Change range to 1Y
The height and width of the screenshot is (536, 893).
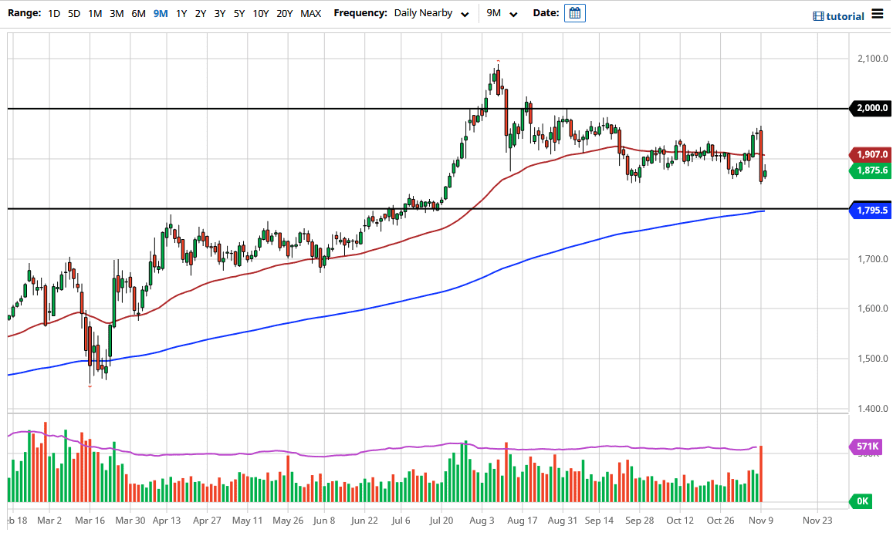(181, 14)
